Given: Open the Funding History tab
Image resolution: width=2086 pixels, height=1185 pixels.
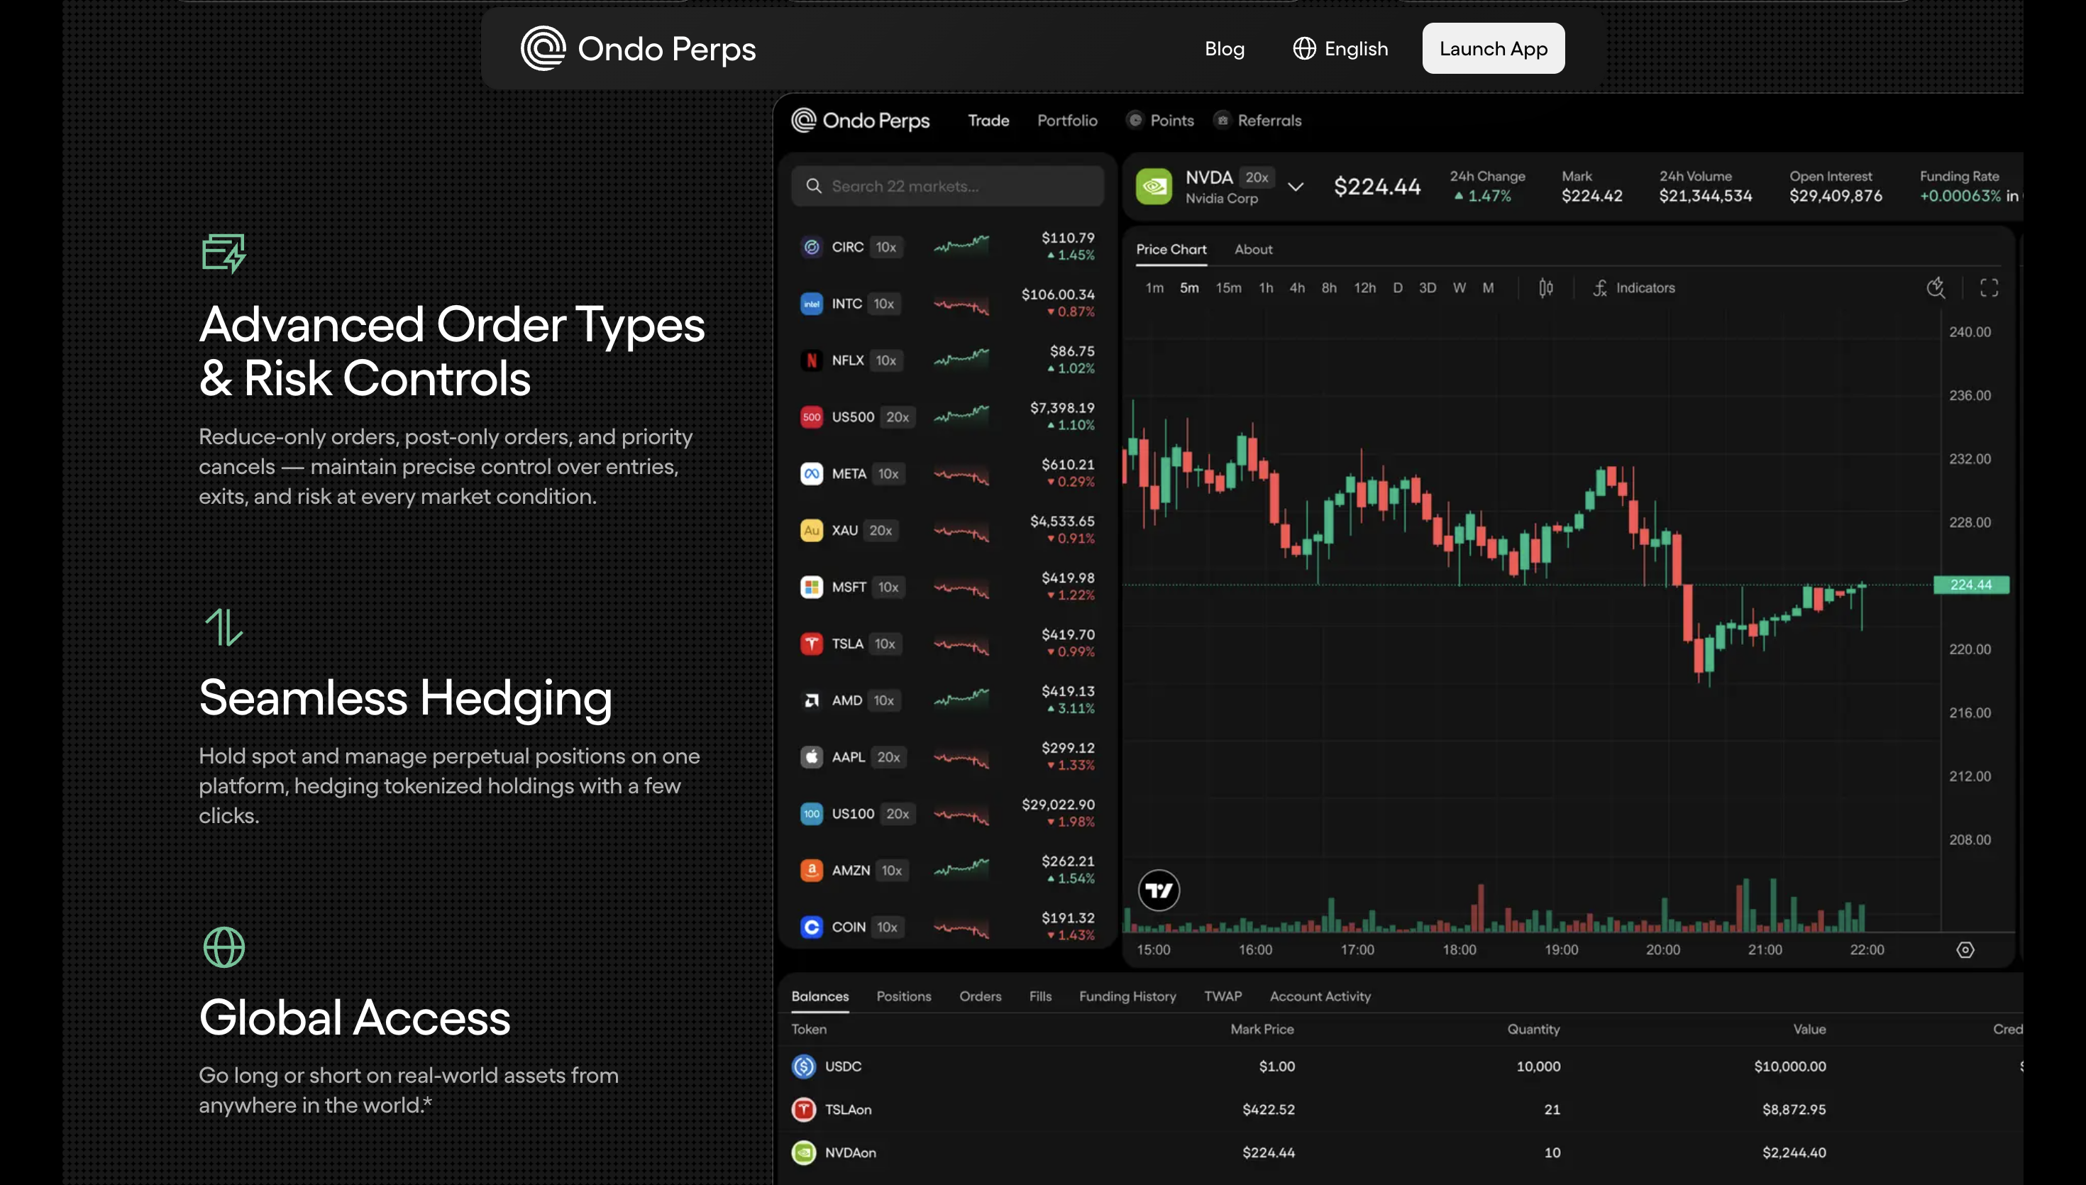Looking at the screenshot, I should 1127,996.
